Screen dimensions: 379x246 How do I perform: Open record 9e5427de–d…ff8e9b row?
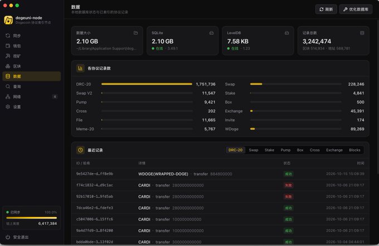[220, 174]
